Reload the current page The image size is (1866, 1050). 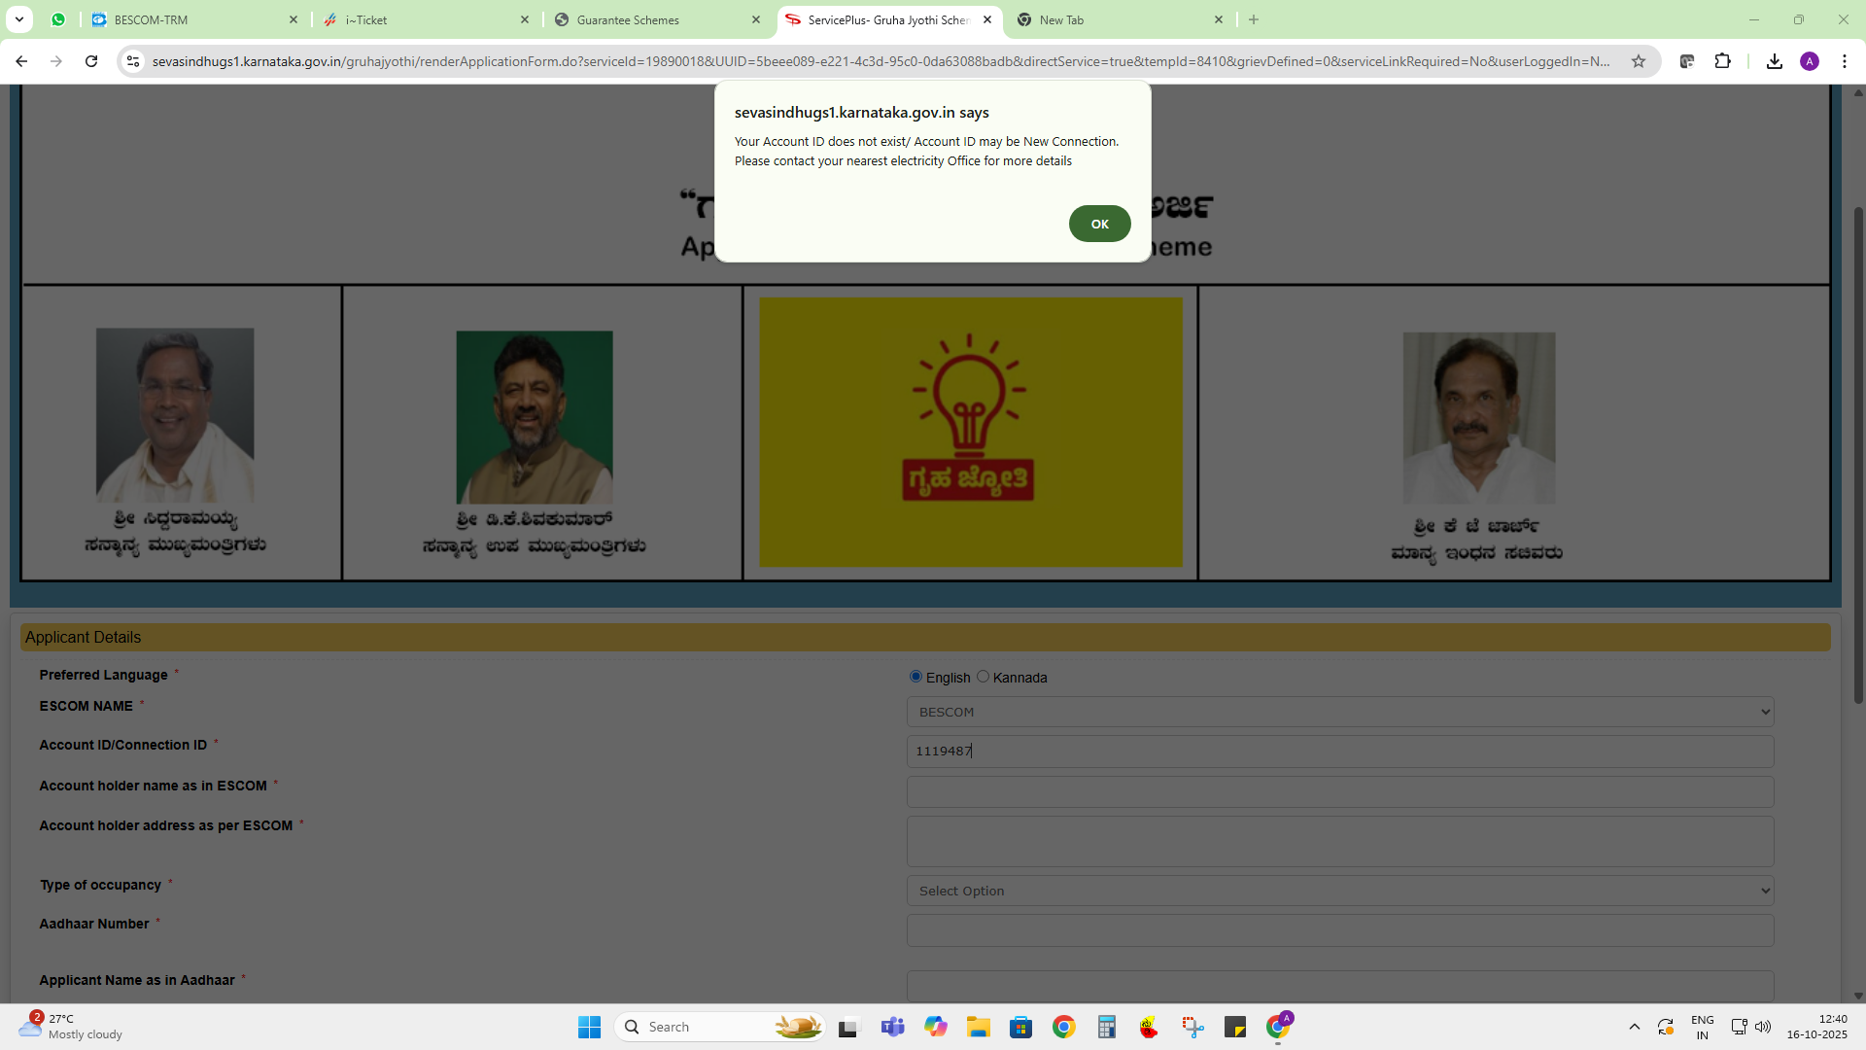click(x=91, y=61)
